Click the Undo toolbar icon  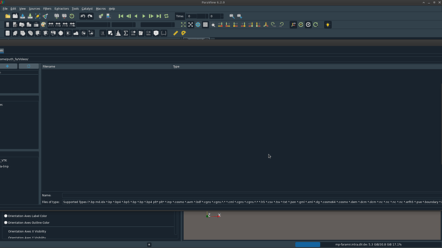tap(83, 16)
